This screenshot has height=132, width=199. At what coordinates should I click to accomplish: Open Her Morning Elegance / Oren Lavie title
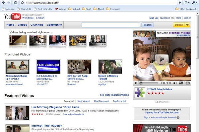click(x=55, y=107)
